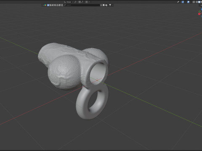Toggle proportional editing
The height and width of the screenshot is (151, 202).
point(87,2)
